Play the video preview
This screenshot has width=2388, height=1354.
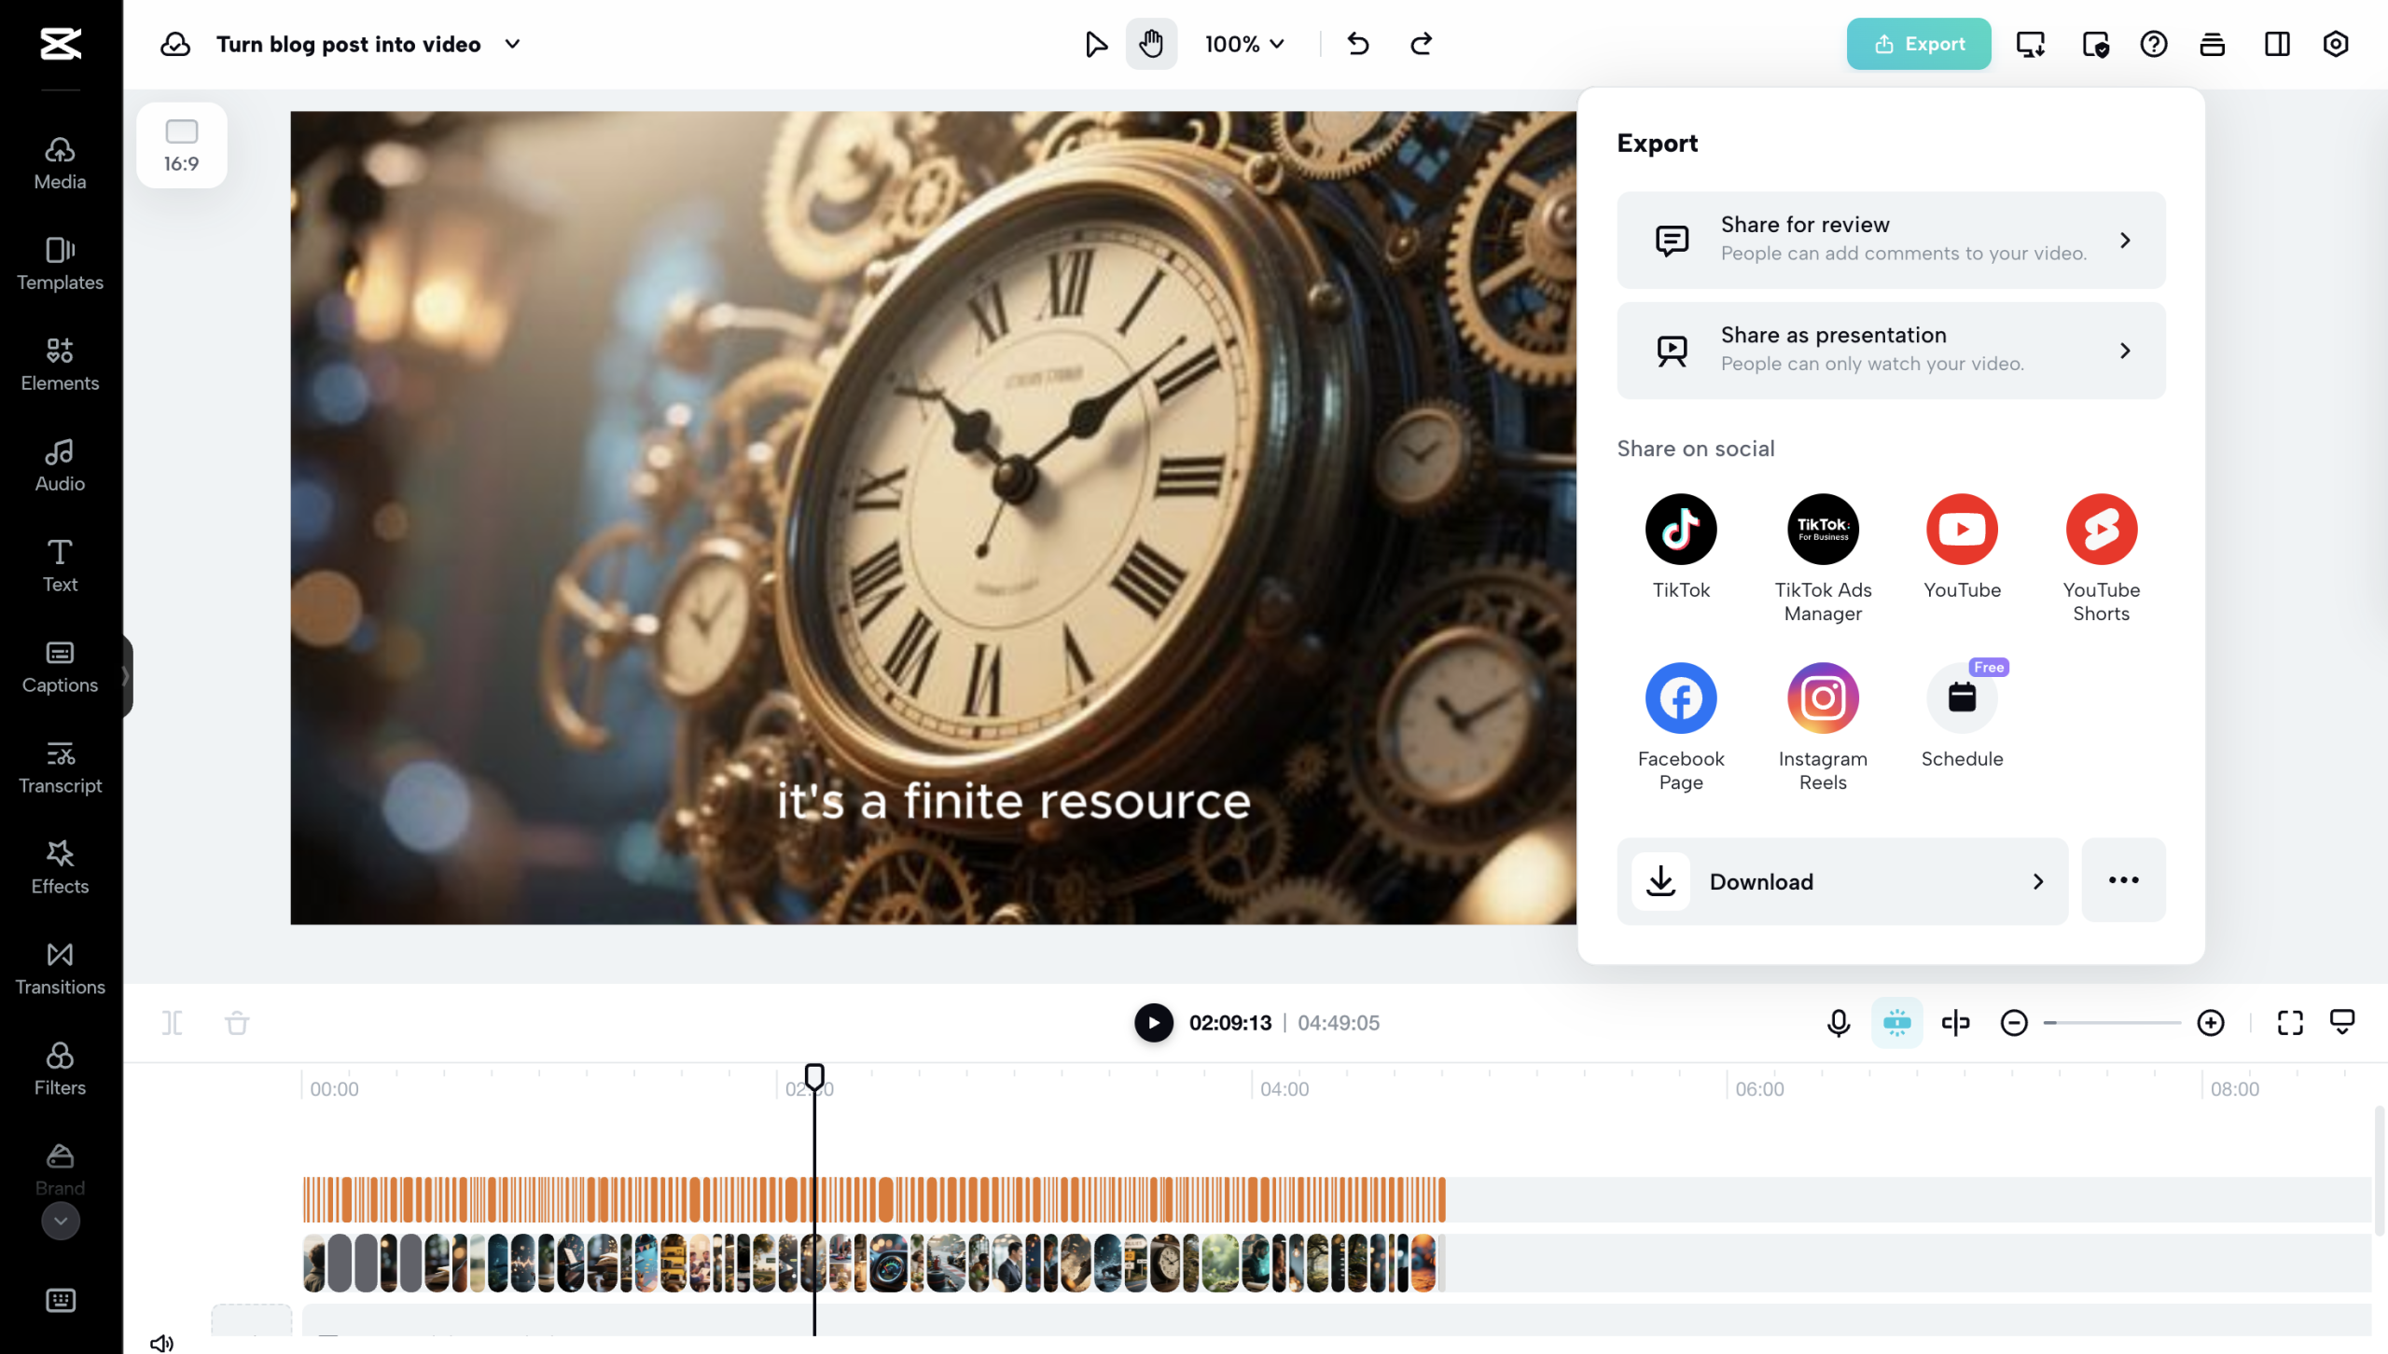tap(1153, 1023)
